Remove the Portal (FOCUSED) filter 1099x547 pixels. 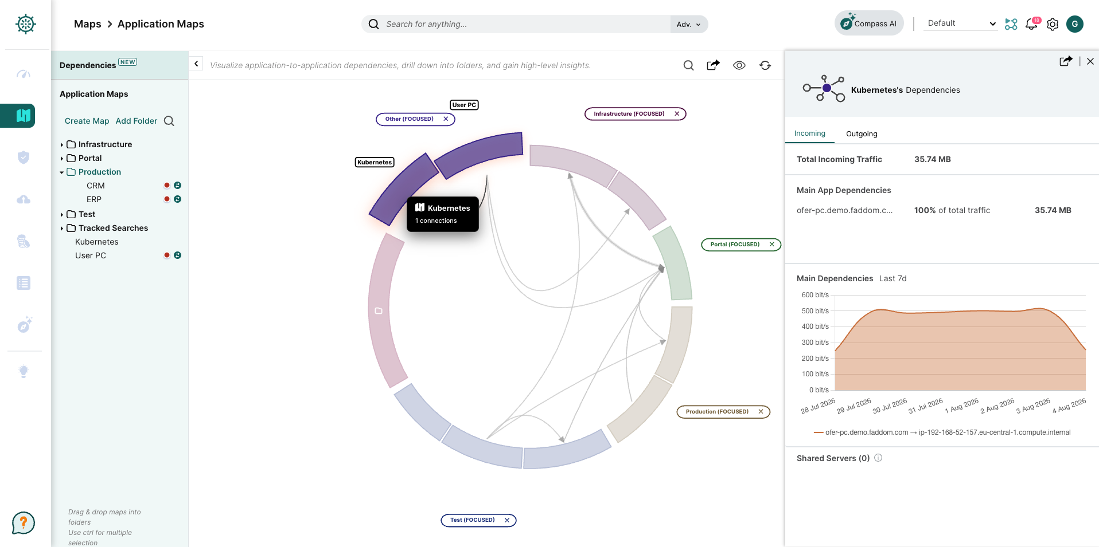click(772, 245)
